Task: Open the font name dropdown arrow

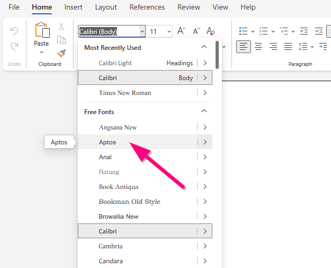Action: pos(142,31)
